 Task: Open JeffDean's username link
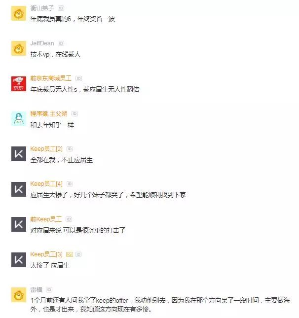[x=42, y=43]
